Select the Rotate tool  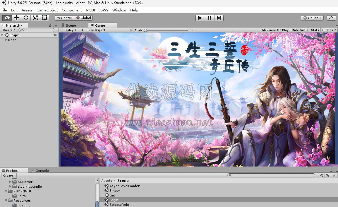pyautogui.click(x=26, y=18)
